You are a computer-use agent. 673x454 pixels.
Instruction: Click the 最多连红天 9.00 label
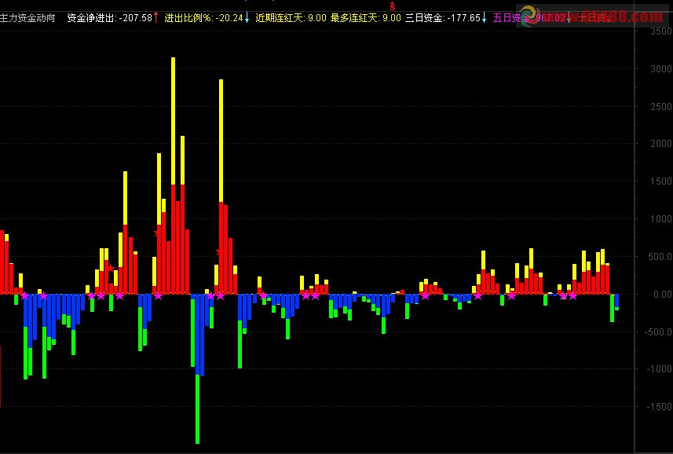click(366, 17)
